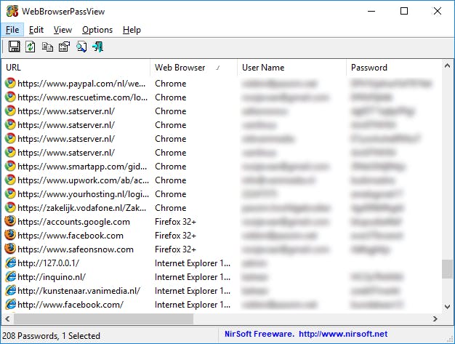Select the http://127.0.0.1/ row
This screenshot has width=455, height=344.
tap(222, 263)
